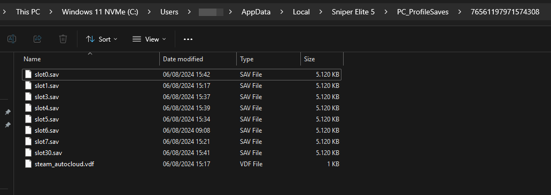551x195 pixels.
Task: Click the Rename icon in toolbar
Action: tap(12, 39)
